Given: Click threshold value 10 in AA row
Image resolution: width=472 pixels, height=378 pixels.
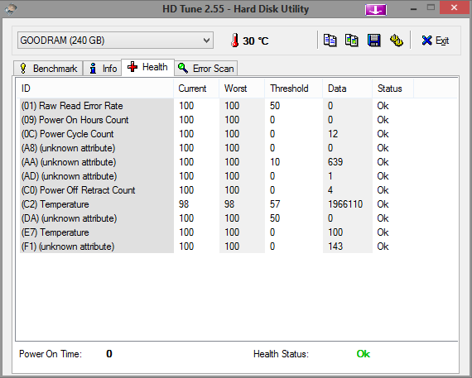Looking at the screenshot, I should click(x=275, y=162).
